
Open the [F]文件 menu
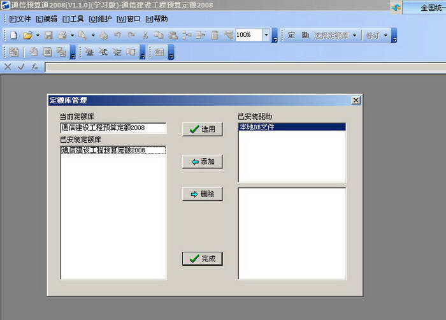coord(20,19)
